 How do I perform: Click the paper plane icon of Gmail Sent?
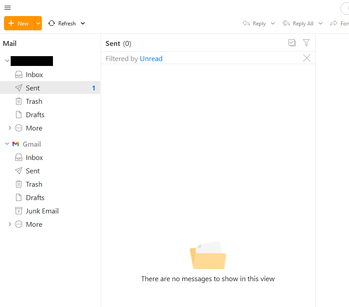(x=19, y=171)
